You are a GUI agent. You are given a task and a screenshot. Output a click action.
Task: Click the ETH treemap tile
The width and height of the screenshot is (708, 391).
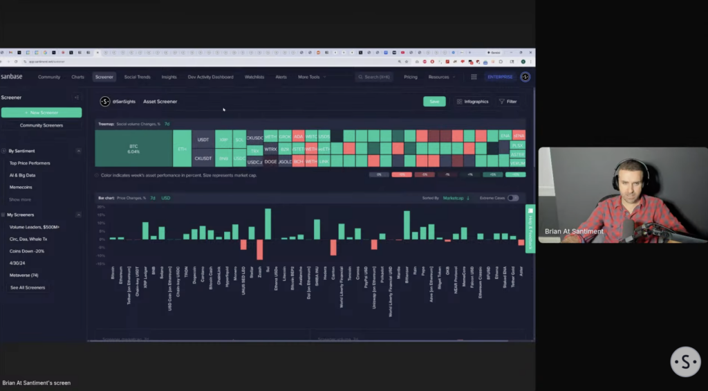(x=182, y=149)
